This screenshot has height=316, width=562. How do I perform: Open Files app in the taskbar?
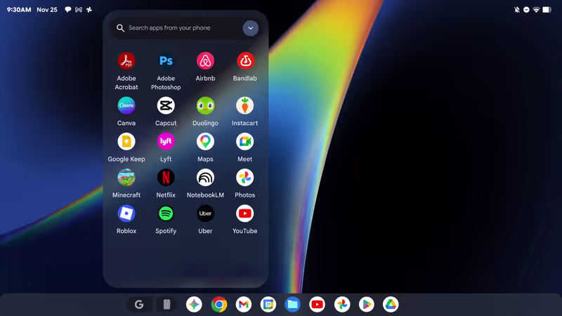[292, 305]
